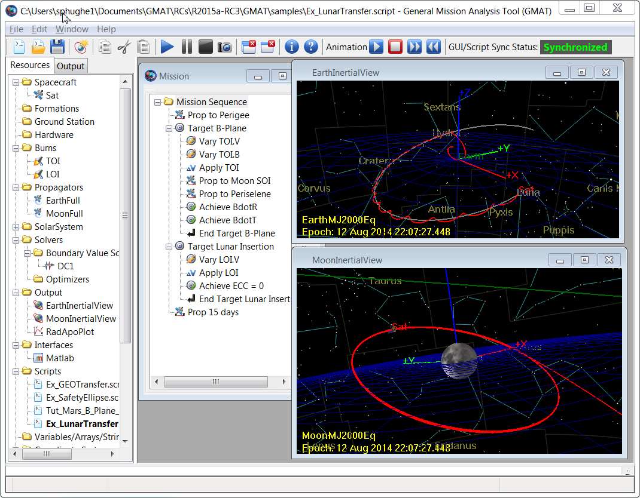Save the current mission script

tap(57, 47)
